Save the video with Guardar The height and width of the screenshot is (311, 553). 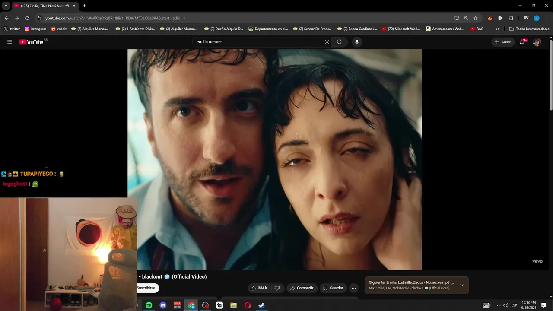(333, 288)
